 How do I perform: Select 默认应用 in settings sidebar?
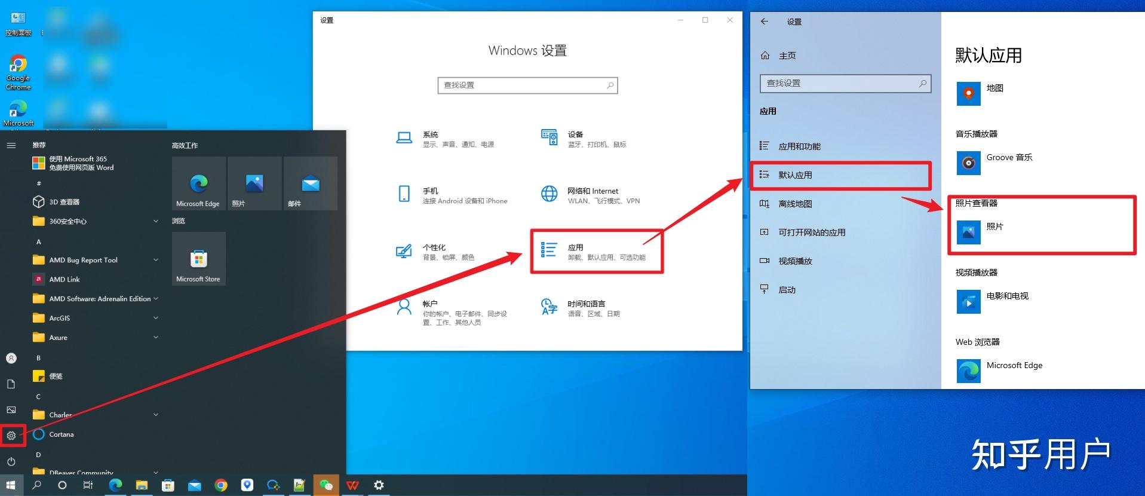[x=845, y=175]
